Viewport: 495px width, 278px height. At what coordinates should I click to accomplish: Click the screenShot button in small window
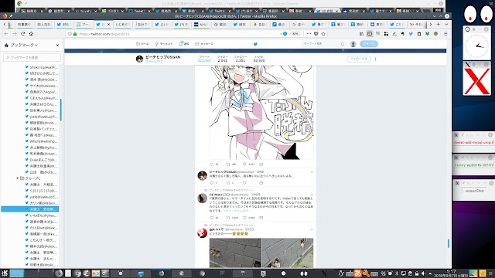[x=474, y=191]
